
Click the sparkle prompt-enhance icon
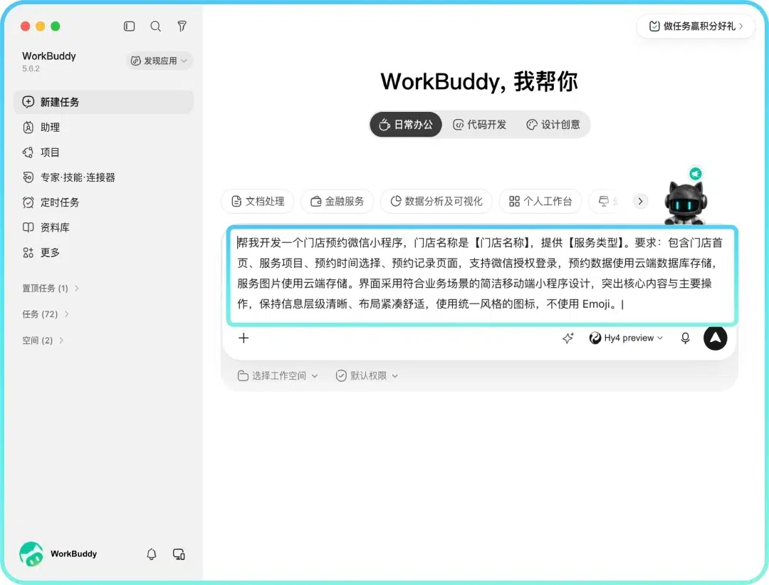(x=568, y=338)
